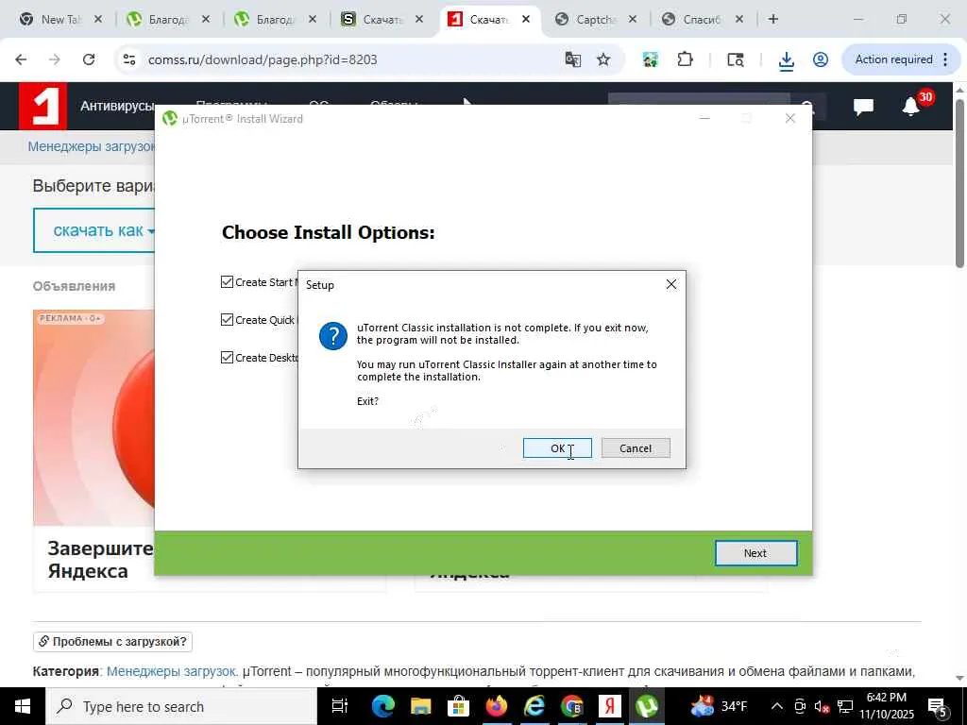Open site information icon in address bar
Image resolution: width=967 pixels, height=725 pixels.
[x=128, y=59]
